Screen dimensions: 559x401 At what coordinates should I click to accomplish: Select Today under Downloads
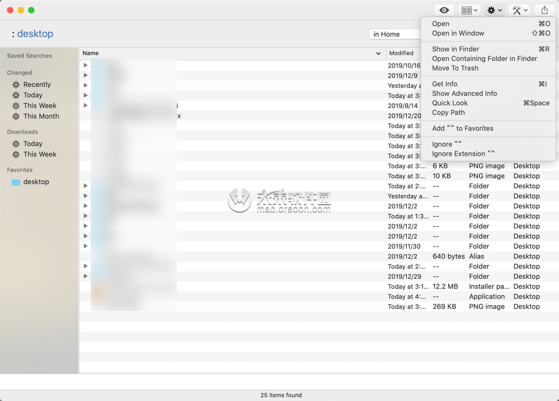pos(32,143)
